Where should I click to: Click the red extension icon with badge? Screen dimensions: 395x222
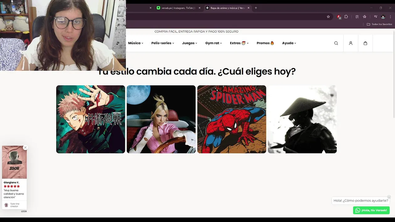(339, 17)
